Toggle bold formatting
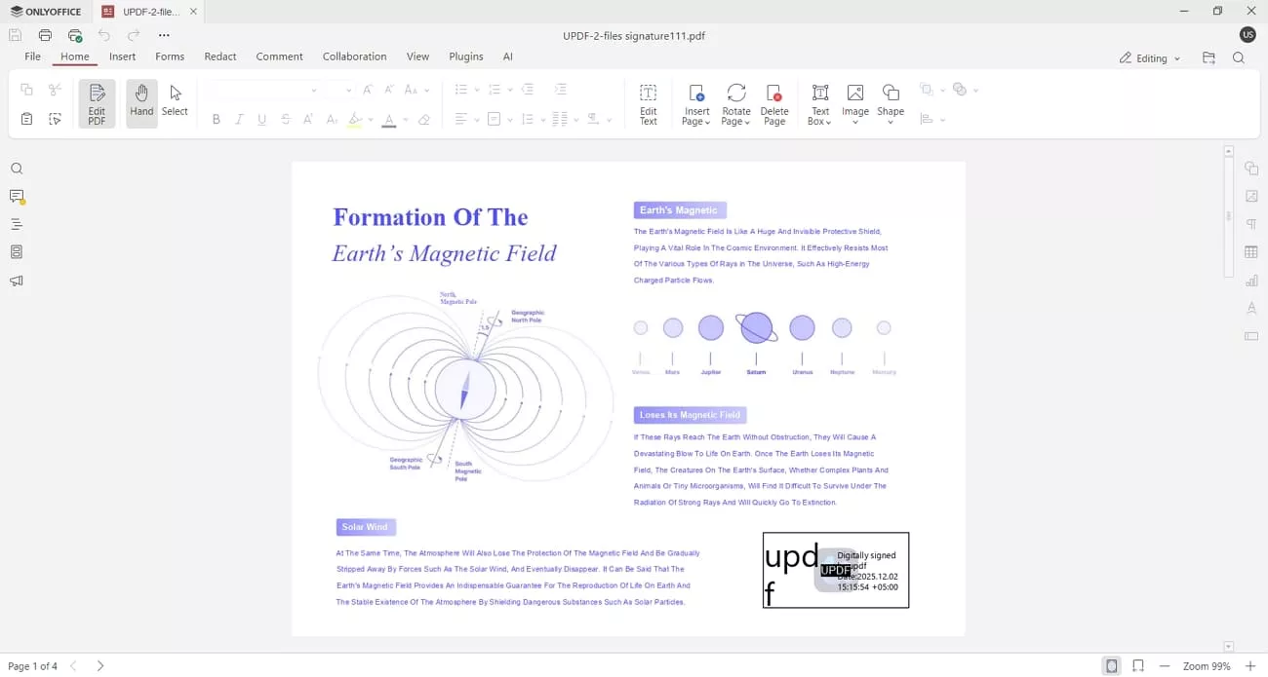The height and width of the screenshot is (677, 1268). pyautogui.click(x=216, y=119)
